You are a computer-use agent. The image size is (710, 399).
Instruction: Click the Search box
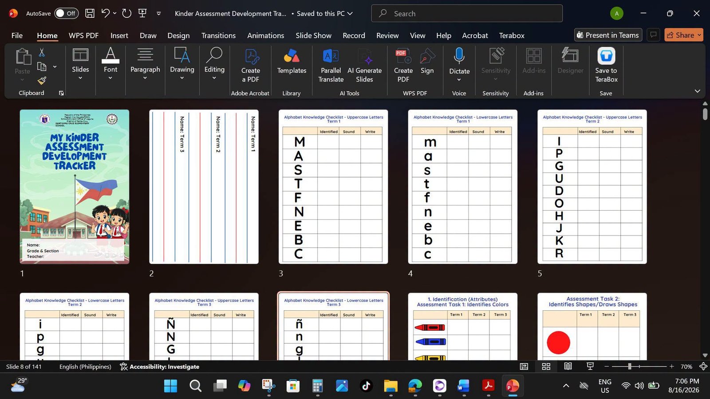[x=467, y=13]
